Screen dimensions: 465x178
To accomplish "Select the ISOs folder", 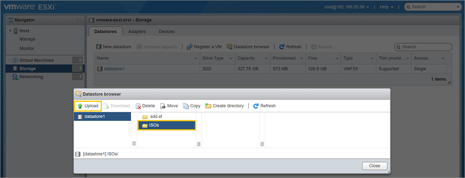I will click(167, 125).
